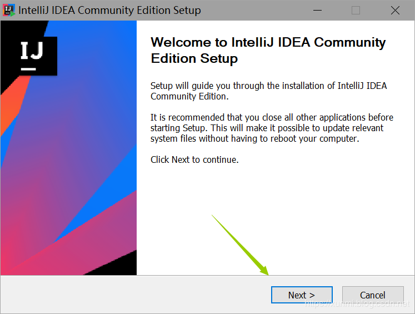This screenshot has height=314, width=415.
Task: Click the Next button to continue setup
Action: point(301,295)
